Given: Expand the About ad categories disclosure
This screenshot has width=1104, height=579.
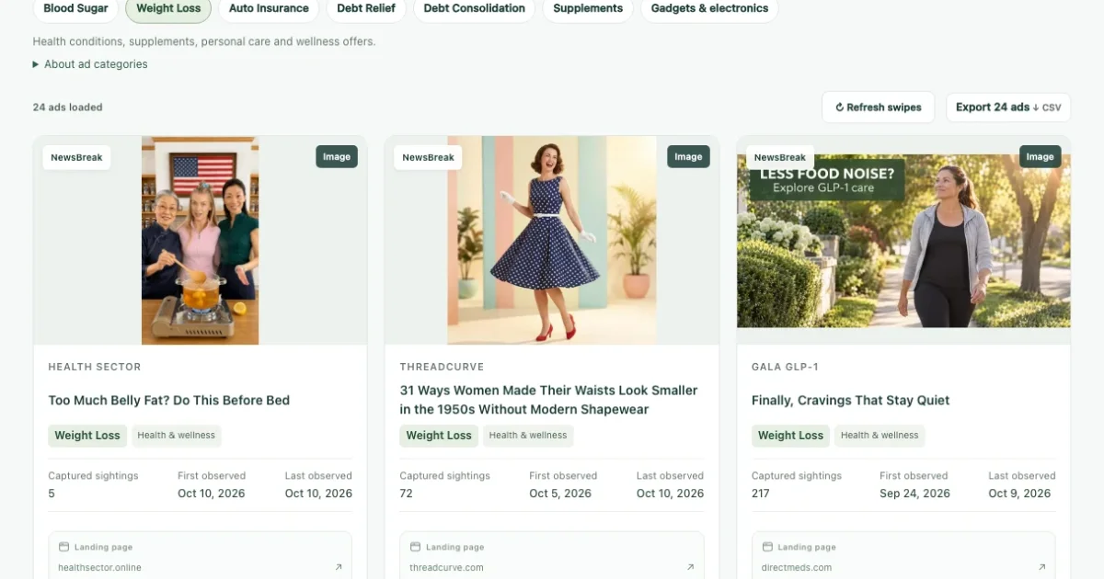Looking at the screenshot, I should 90,64.
